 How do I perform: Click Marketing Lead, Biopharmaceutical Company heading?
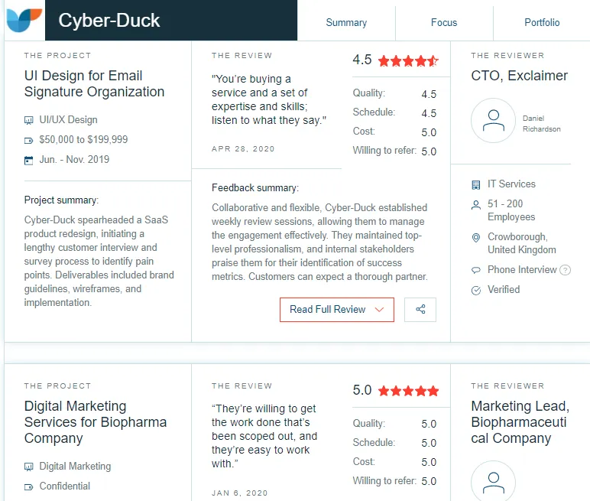click(520, 422)
